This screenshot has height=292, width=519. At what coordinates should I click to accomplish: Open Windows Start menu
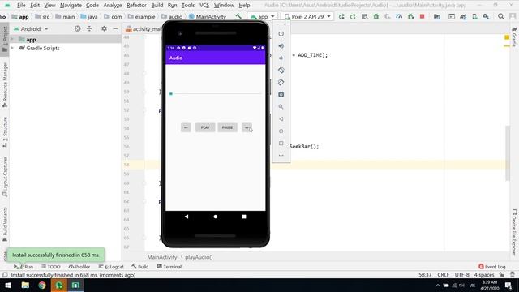pos(7,285)
